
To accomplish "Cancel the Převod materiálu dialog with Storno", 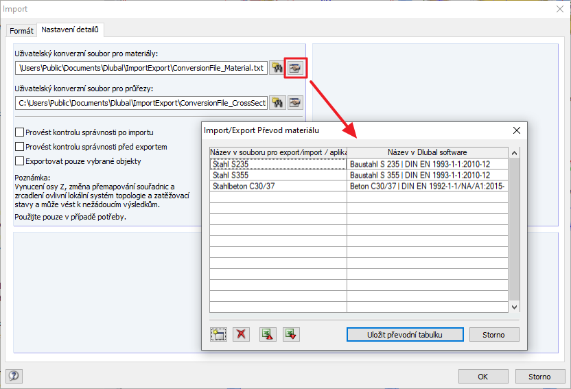I will click(494, 335).
